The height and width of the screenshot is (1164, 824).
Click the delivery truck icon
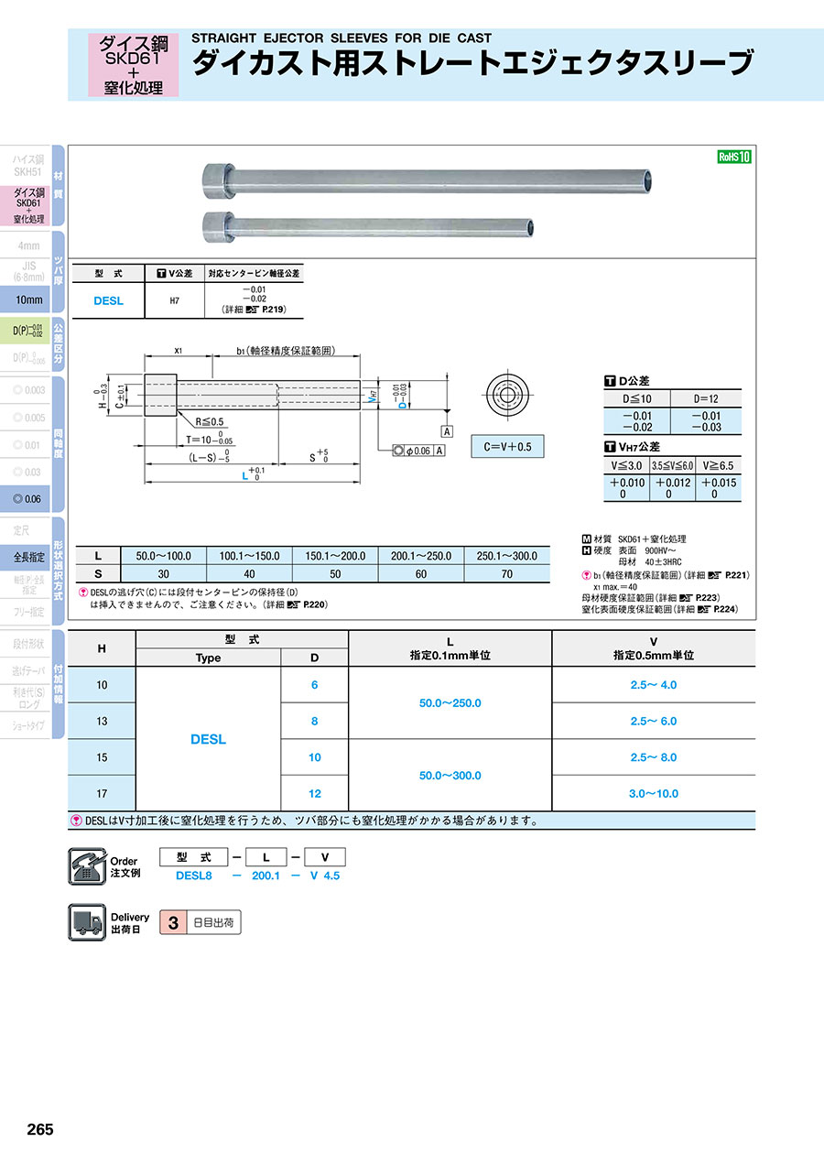coord(86,922)
